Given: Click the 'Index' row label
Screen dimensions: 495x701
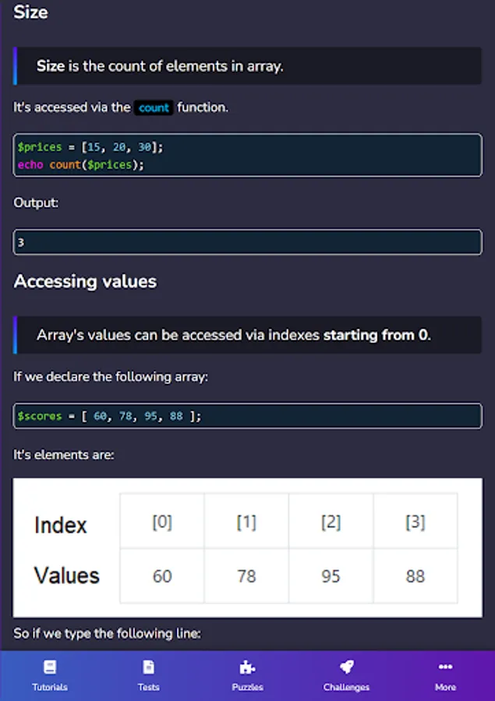Looking at the screenshot, I should (x=61, y=525).
